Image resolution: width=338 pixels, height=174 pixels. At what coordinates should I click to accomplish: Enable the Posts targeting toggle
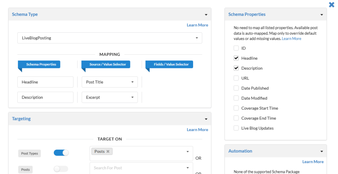pos(61,169)
